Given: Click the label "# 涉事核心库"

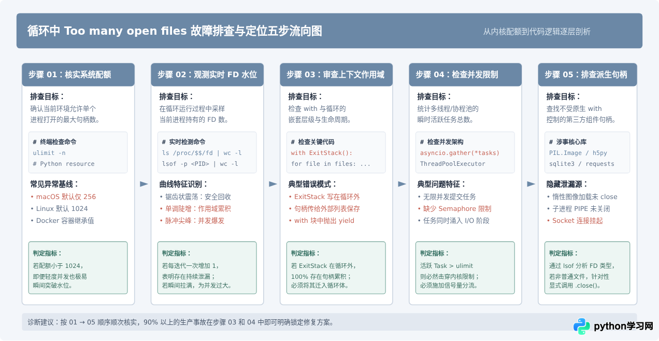Looking at the screenshot, I should pyautogui.click(x=567, y=142).
